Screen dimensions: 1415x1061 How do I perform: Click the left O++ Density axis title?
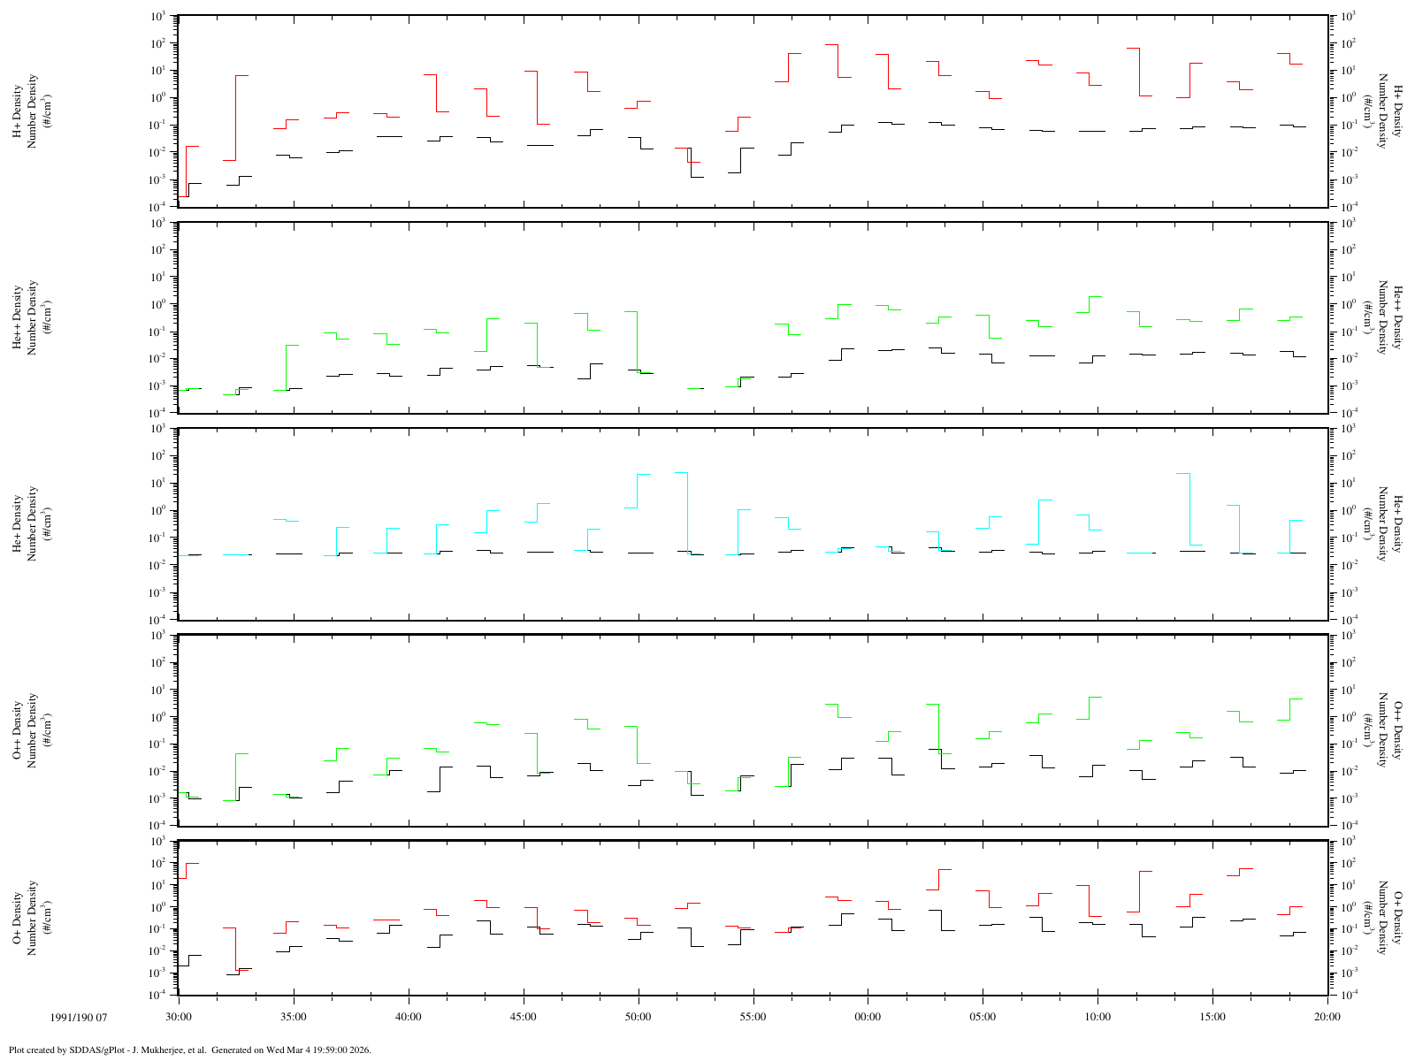click(x=18, y=730)
